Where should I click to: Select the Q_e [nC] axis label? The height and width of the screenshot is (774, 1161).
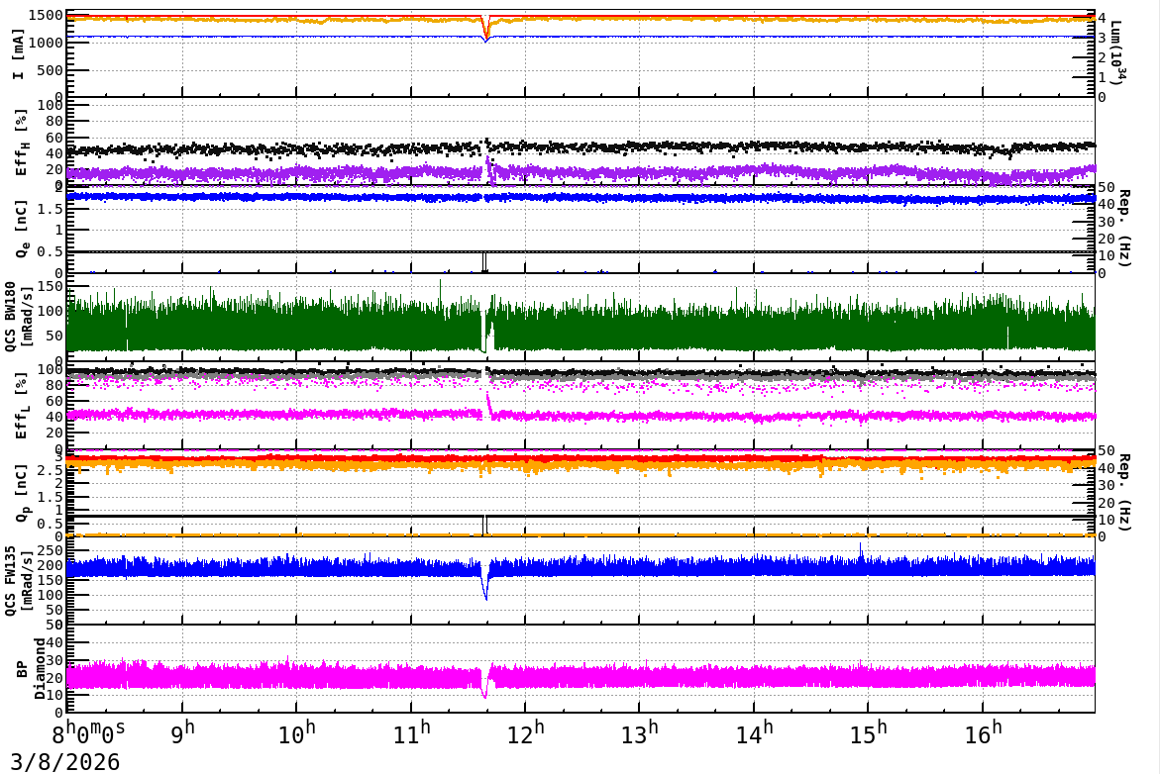coord(21,229)
